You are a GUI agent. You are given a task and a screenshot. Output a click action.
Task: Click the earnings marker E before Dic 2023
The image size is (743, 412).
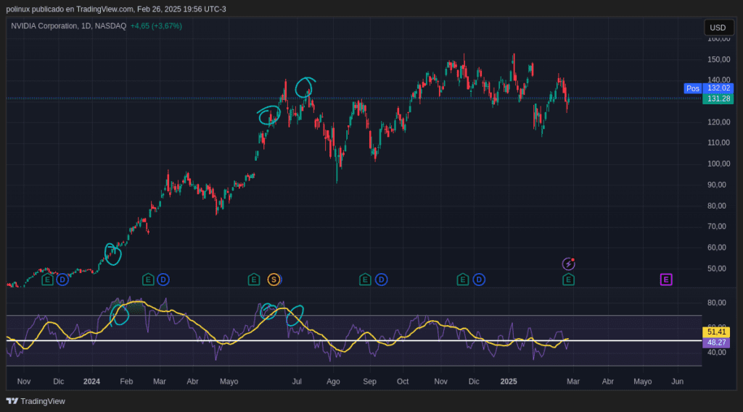point(47,279)
